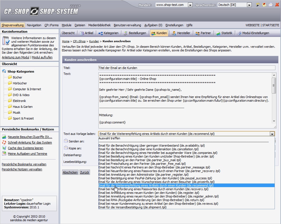Select 'Sport & Freizeit' category

click(23, 118)
